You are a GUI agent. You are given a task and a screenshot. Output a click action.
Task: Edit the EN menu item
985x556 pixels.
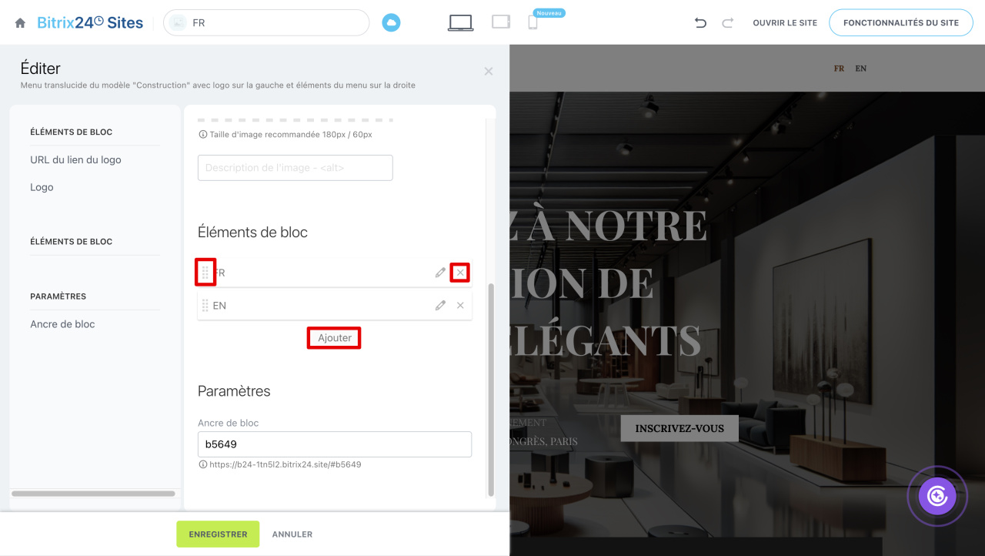(440, 306)
